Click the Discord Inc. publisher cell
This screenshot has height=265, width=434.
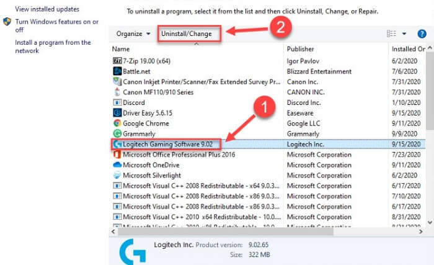(304, 102)
